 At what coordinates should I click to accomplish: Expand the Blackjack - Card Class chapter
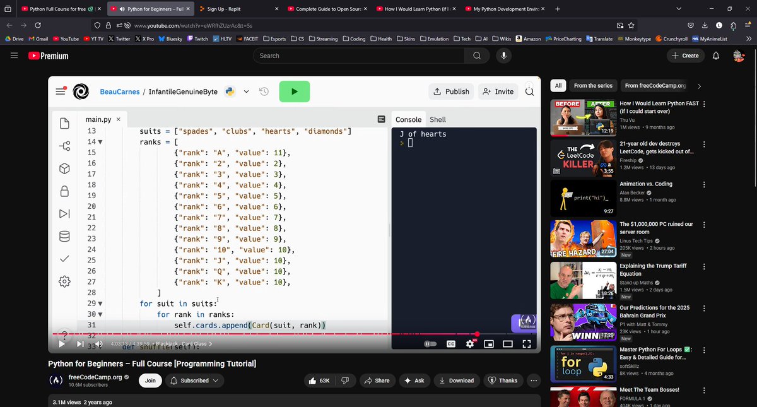[x=184, y=344]
